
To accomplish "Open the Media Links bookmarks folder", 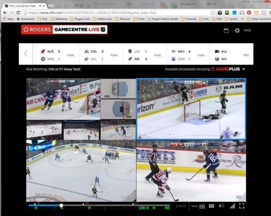I will [x=103, y=19].
